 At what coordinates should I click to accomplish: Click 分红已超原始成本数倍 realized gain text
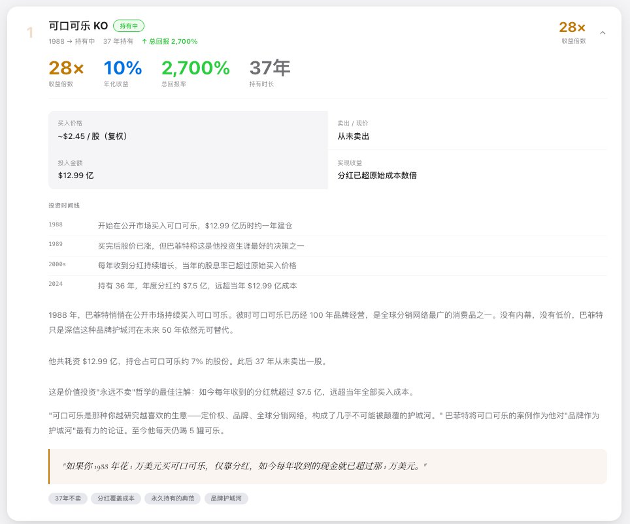point(377,176)
